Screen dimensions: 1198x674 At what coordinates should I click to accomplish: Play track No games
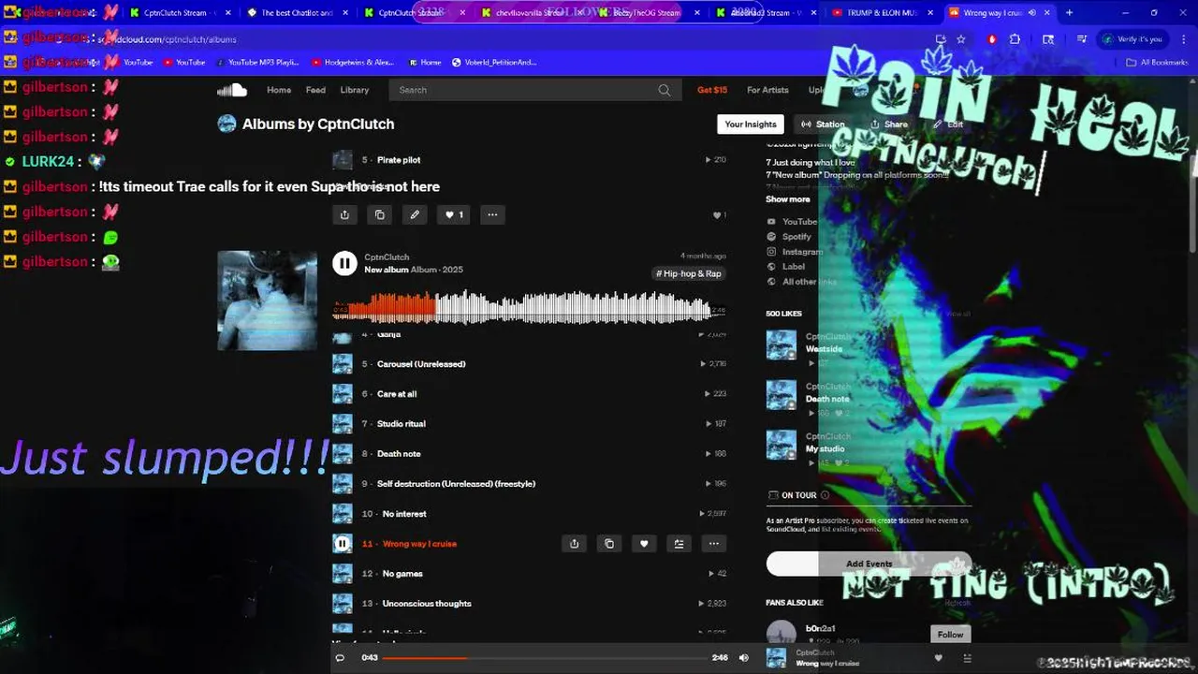click(402, 574)
